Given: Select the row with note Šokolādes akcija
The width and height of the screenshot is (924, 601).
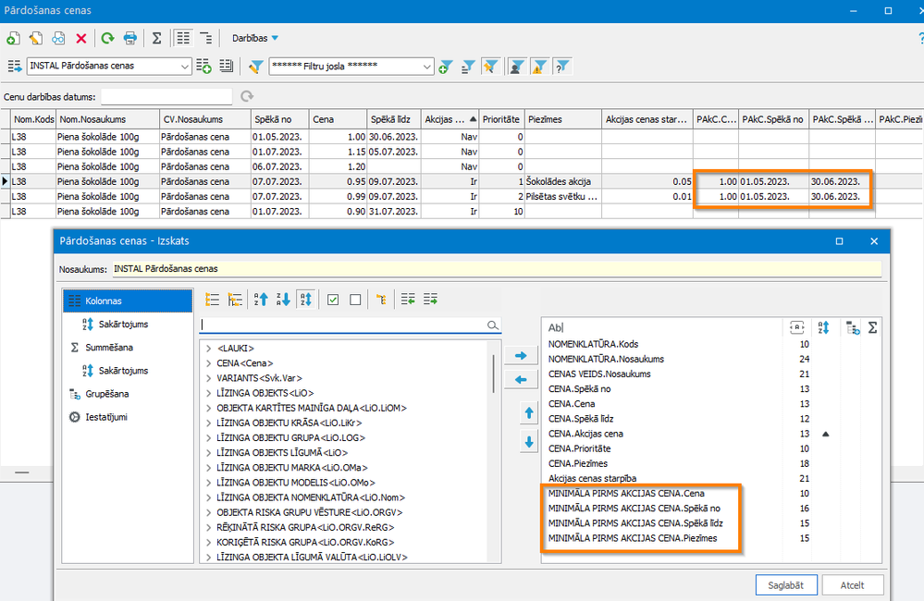Looking at the screenshot, I should tap(462, 181).
